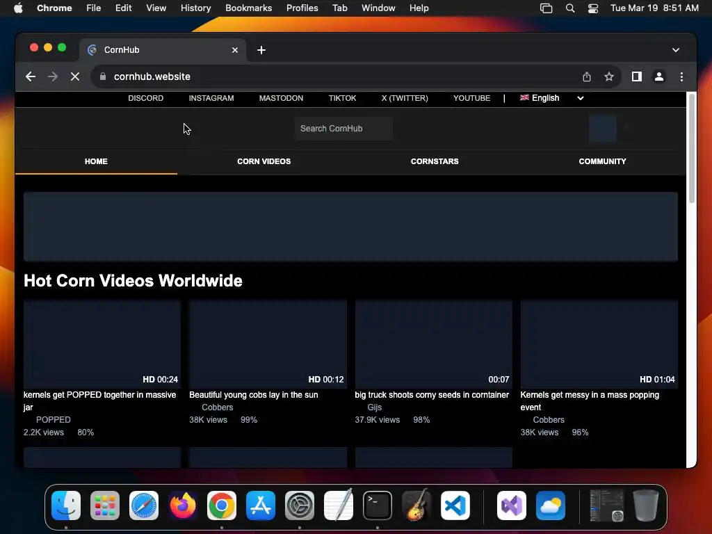Viewport: 712px width, 534px height.
Task: Open the POPPED channel link
Action: 53,420
